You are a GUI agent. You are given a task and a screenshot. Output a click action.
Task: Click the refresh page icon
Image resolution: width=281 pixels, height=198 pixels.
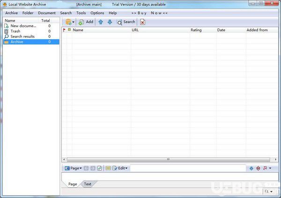click(x=99, y=168)
